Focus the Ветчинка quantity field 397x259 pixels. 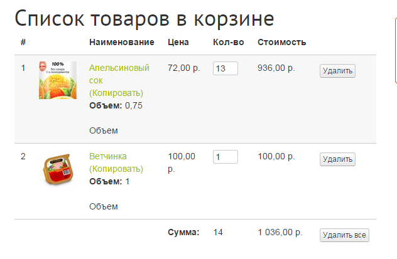click(x=225, y=157)
